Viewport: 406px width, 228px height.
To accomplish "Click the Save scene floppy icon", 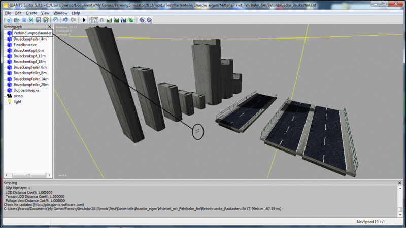I will click(38, 20).
